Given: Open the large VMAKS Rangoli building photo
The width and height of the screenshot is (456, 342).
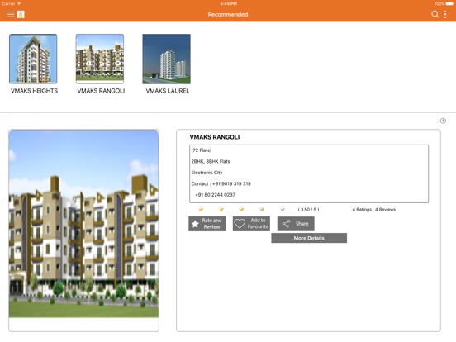Looking at the screenshot, I should point(83,224).
